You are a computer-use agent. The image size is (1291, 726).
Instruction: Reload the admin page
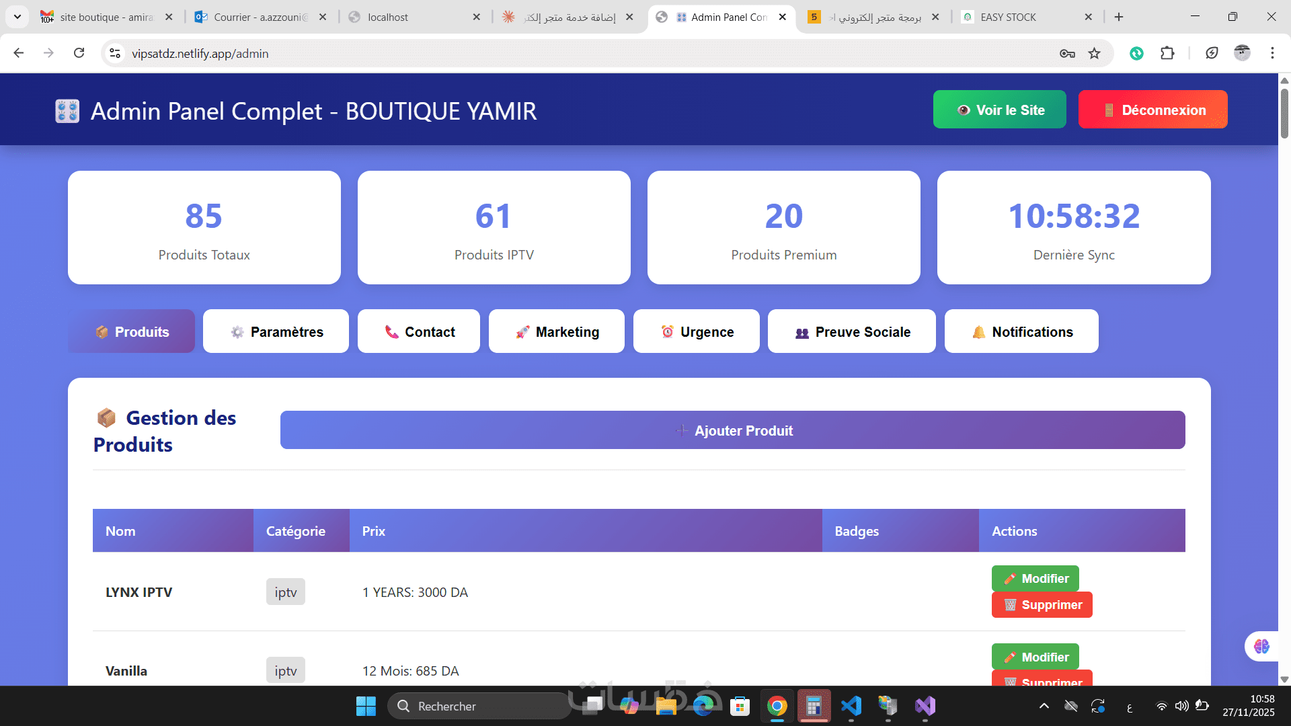coord(79,53)
